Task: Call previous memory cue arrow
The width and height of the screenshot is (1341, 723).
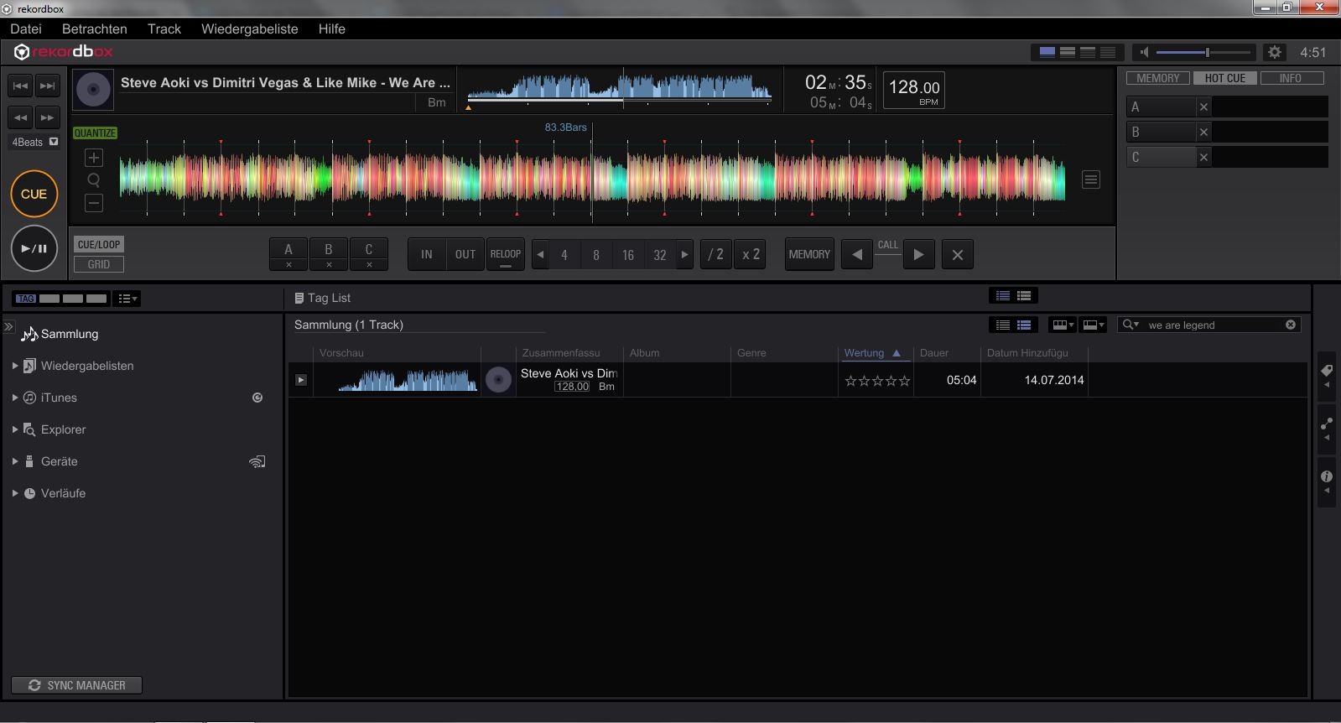Action: tap(857, 254)
